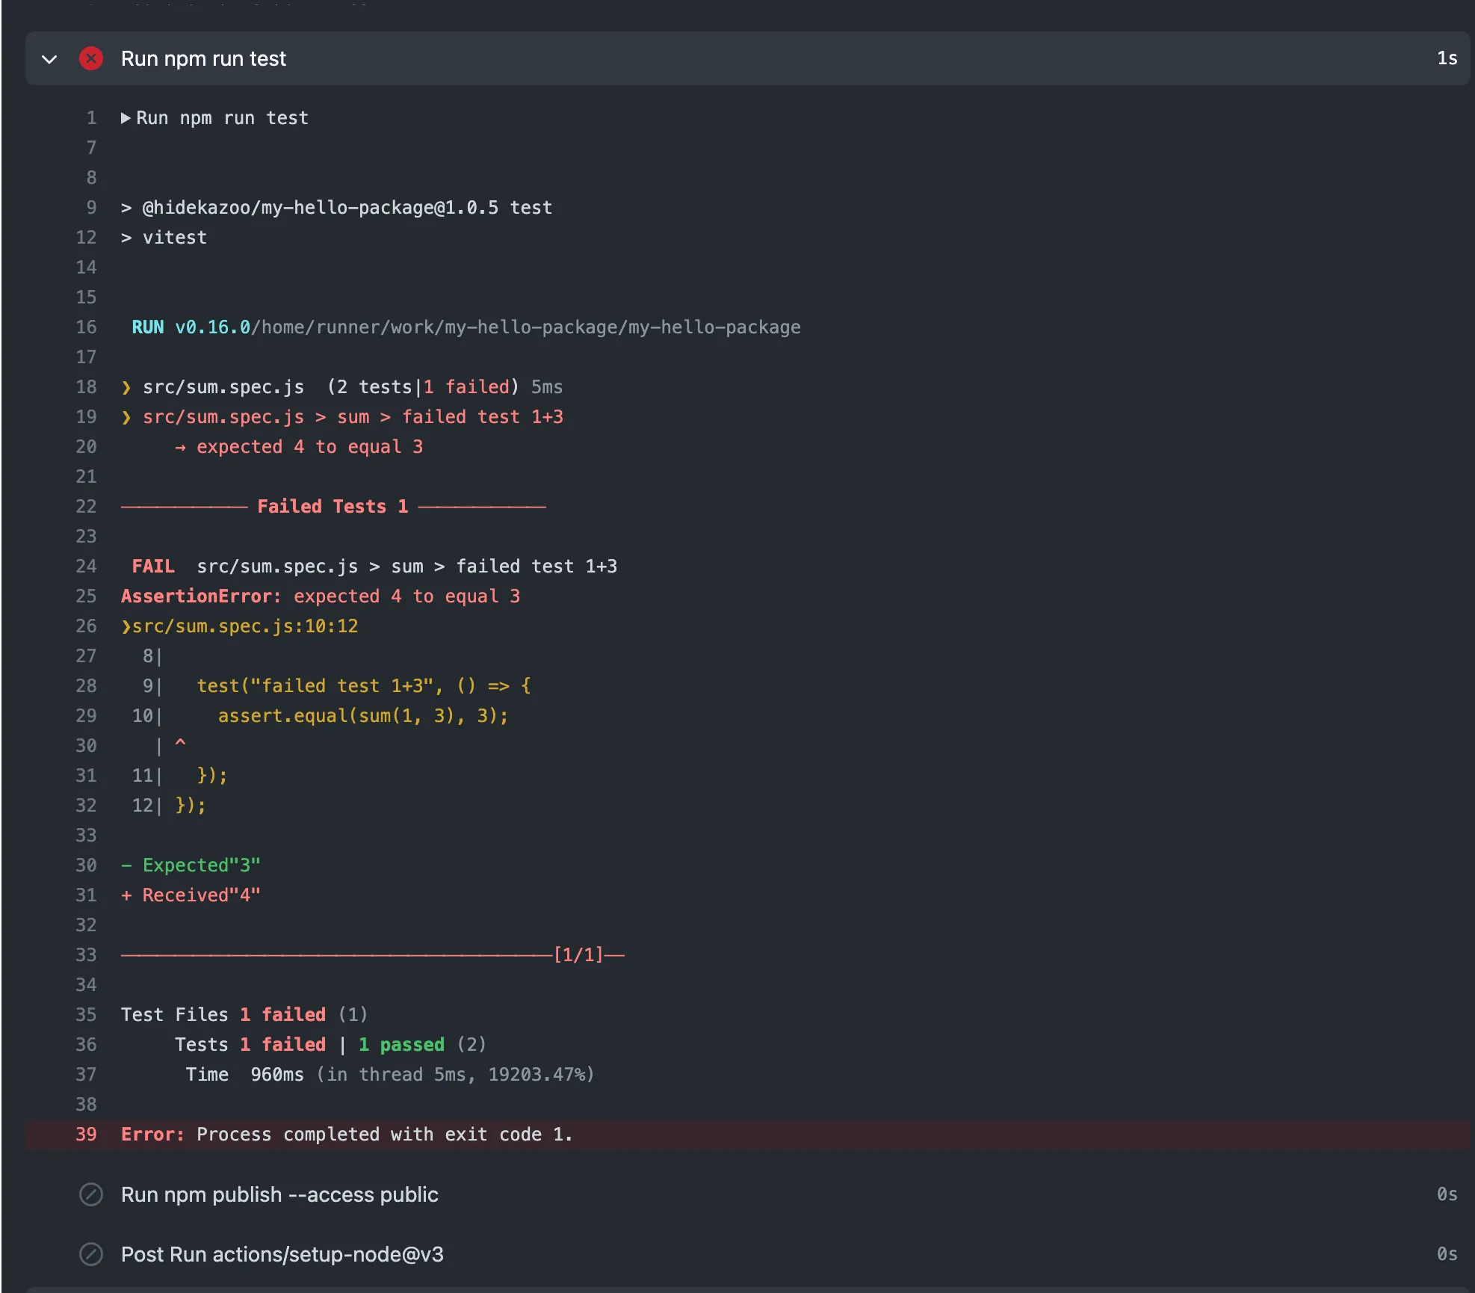This screenshot has height=1293, width=1475.
Task: Click line number 1 in the log
Action: tap(91, 118)
